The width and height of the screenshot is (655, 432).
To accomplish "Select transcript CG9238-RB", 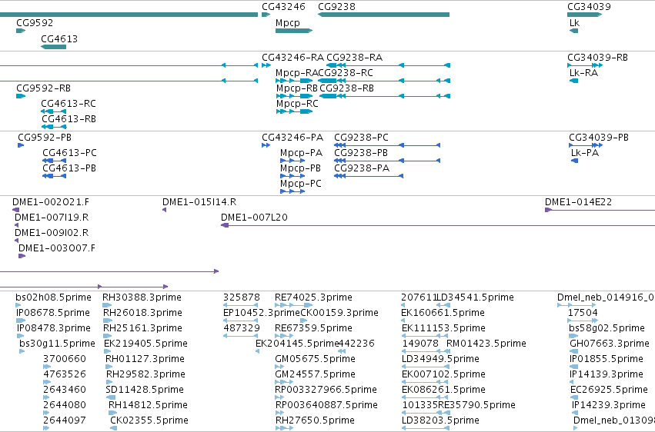I will tap(346, 88).
